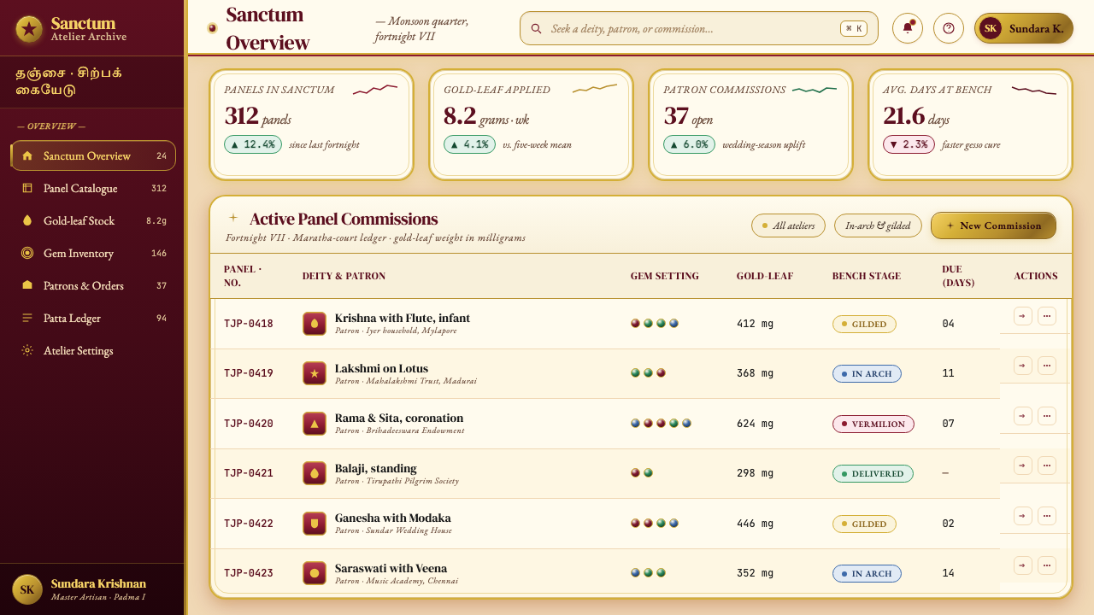The height and width of the screenshot is (615, 1094).
Task: Open the Gold-leaf Applied card
Action: click(x=531, y=125)
